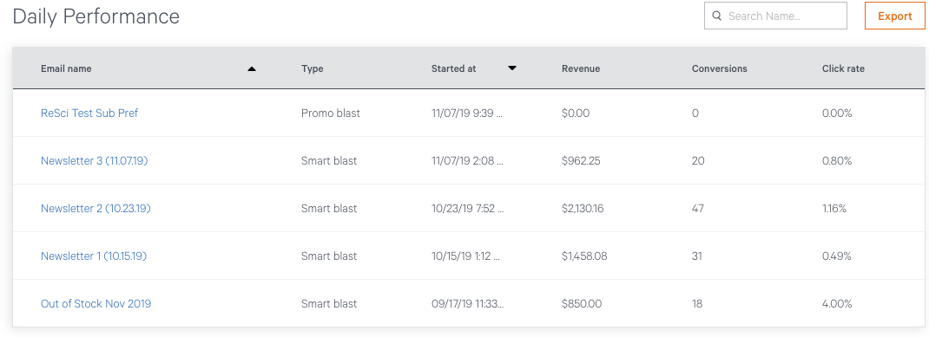The height and width of the screenshot is (337, 929).
Task: Open Newsletter 2 (10.23.19) email
Action: (96, 208)
